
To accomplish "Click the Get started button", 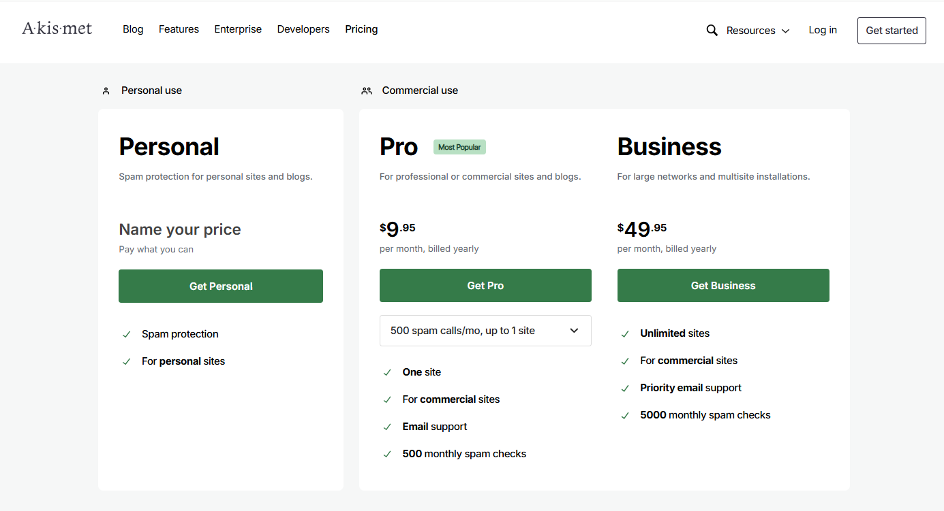I will pos(892,31).
